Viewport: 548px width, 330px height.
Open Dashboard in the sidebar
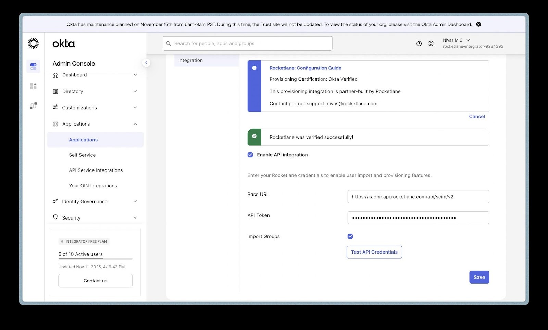(74, 75)
